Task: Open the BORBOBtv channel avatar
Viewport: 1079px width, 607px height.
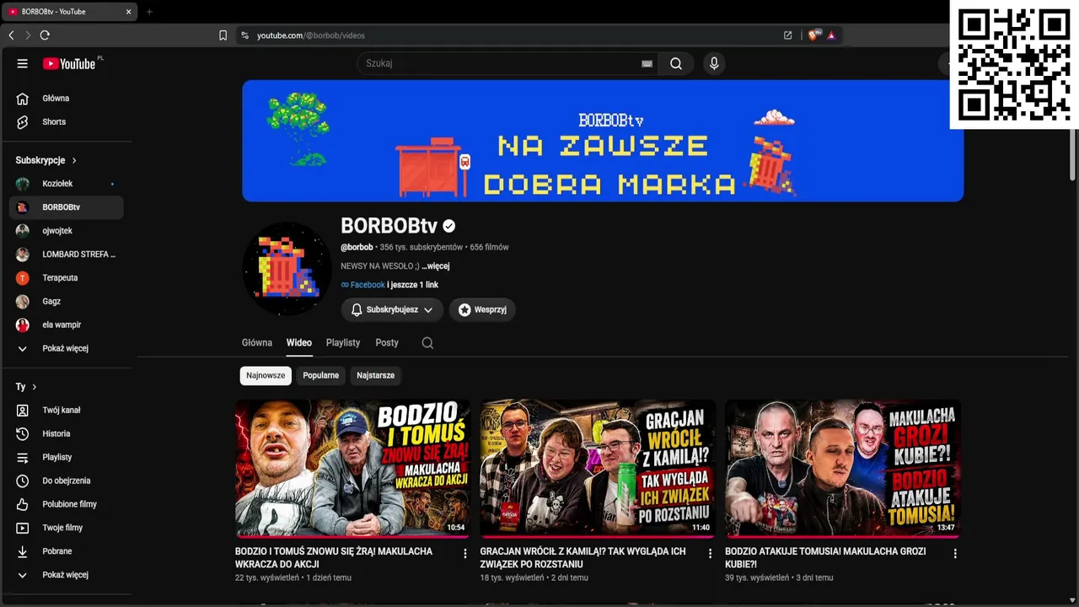Action: pyautogui.click(x=287, y=269)
